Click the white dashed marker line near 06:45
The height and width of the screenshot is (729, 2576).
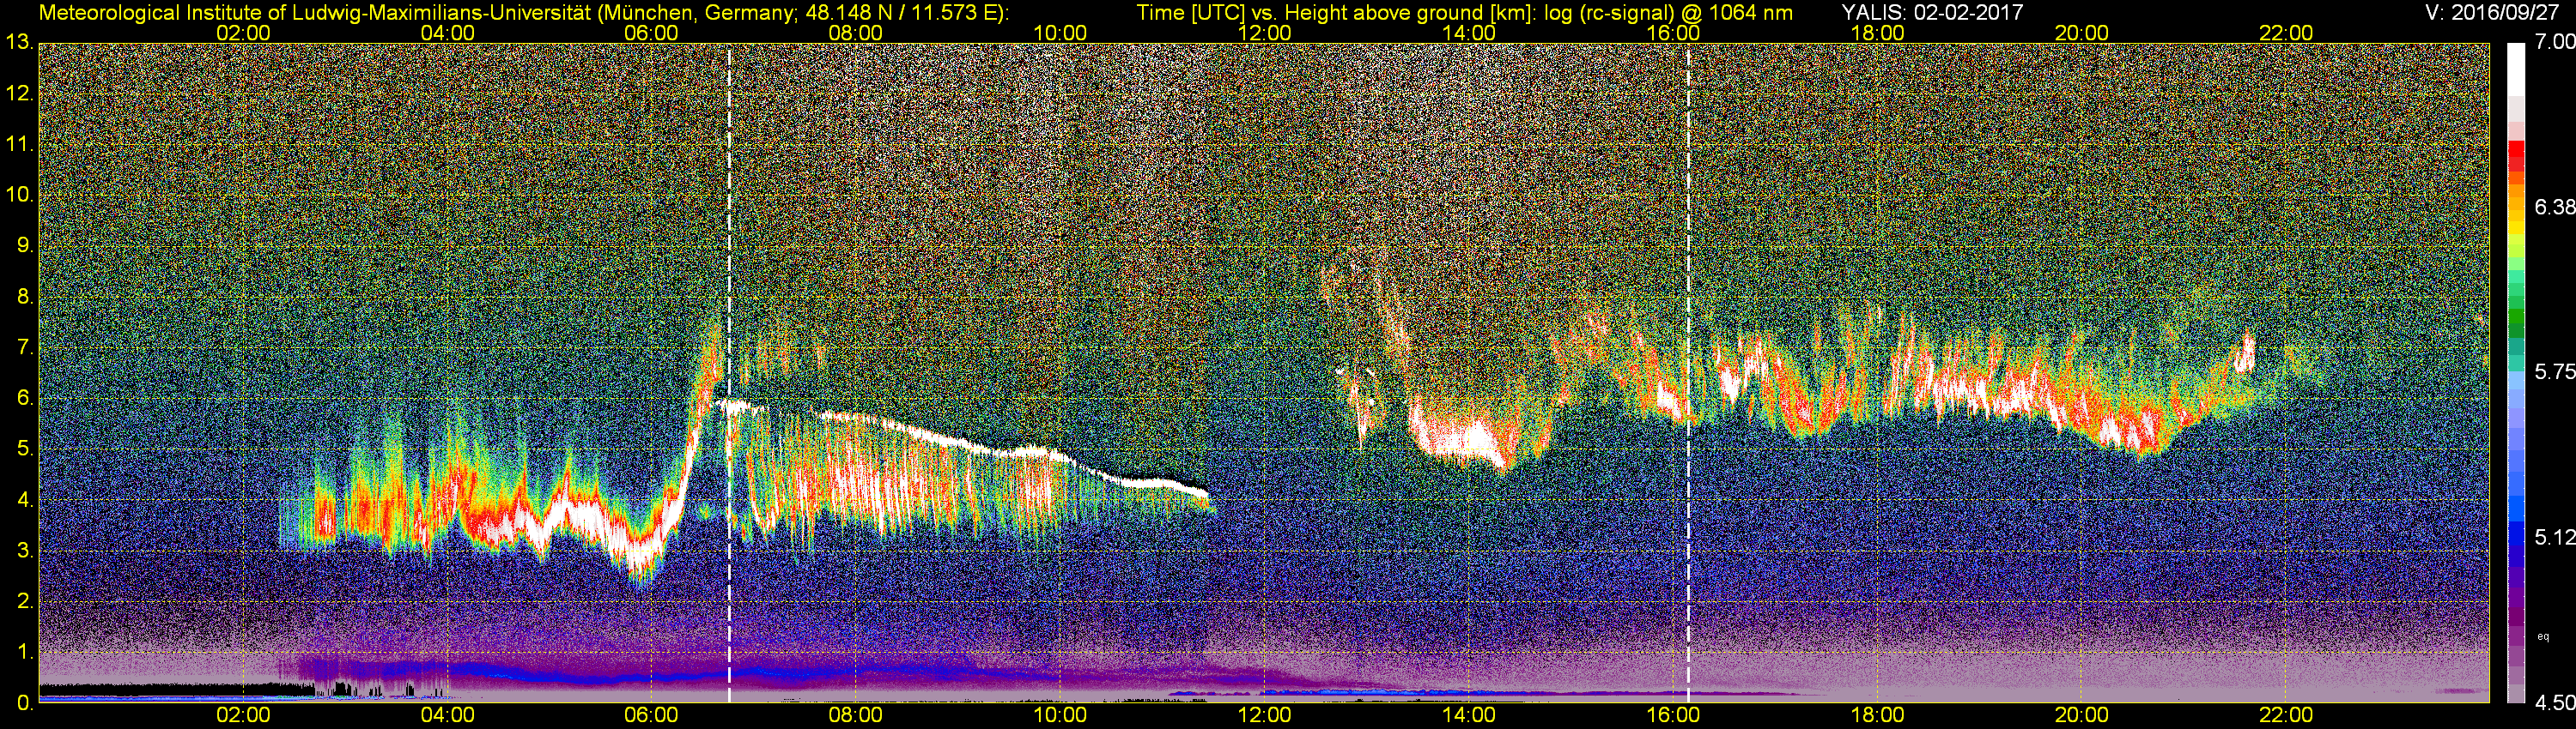point(729,373)
